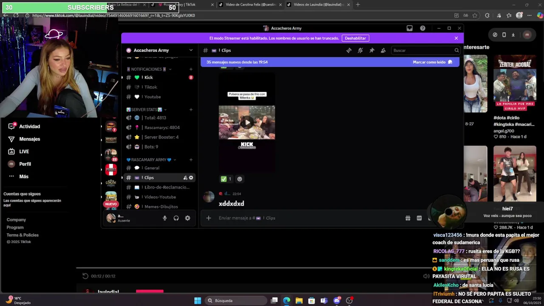Click replay icon on TikTok video bar
The height and width of the screenshot is (306, 544).
[85, 276]
